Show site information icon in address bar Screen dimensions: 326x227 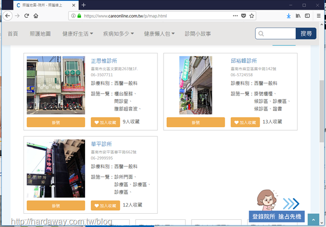click(x=73, y=16)
